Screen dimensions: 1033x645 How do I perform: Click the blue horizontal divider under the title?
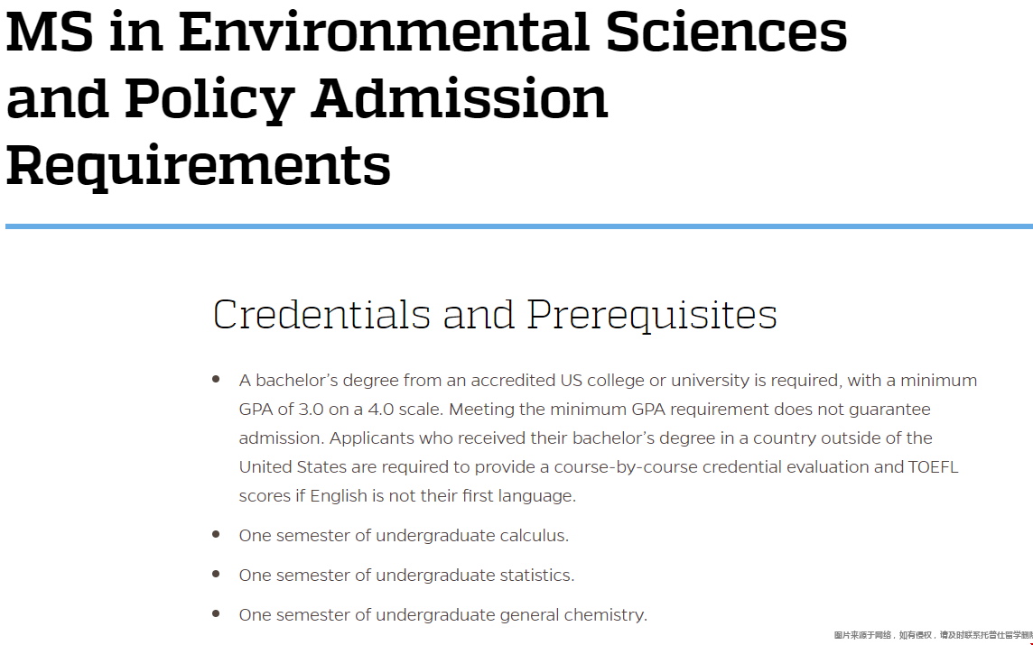tap(519, 226)
